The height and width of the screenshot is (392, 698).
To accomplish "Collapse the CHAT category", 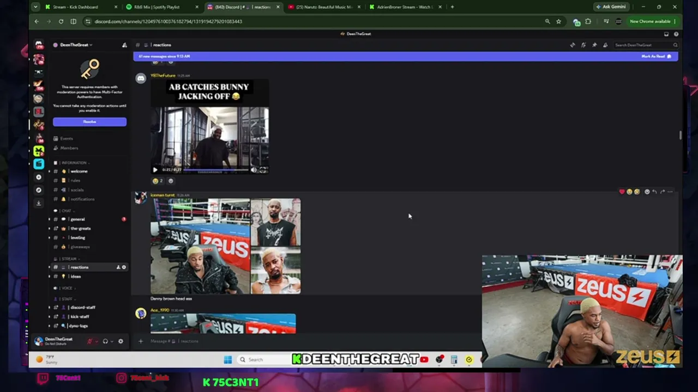I will tap(65, 211).
